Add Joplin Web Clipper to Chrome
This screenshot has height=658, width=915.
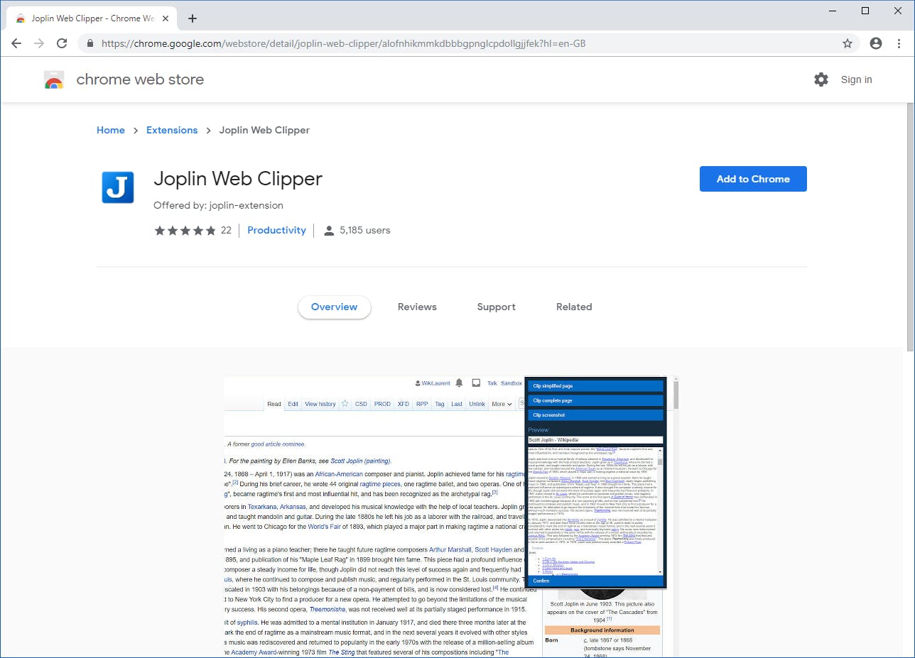coord(753,179)
